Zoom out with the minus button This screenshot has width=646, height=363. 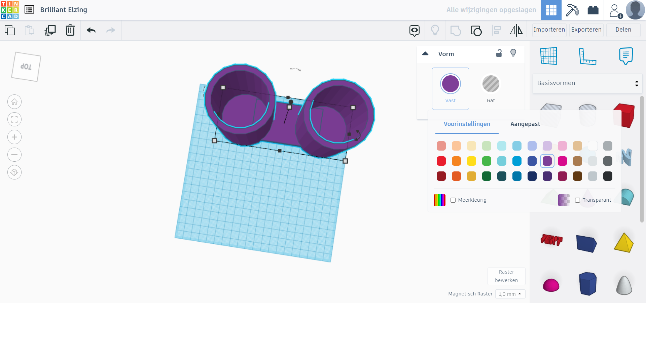[14, 155]
